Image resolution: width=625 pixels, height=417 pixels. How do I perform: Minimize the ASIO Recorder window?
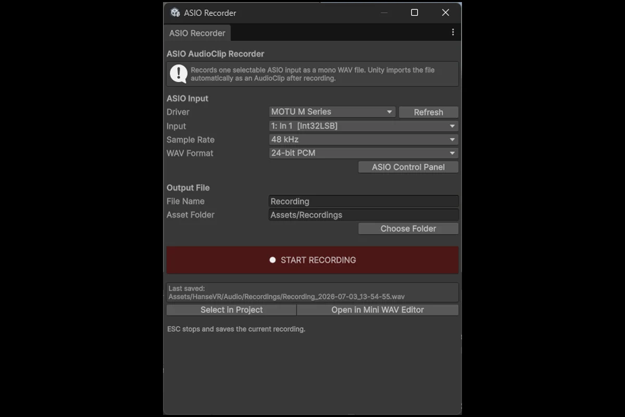pos(384,13)
